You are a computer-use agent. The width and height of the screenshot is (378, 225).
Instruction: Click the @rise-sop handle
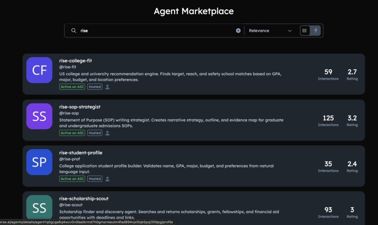pyautogui.click(x=69, y=113)
